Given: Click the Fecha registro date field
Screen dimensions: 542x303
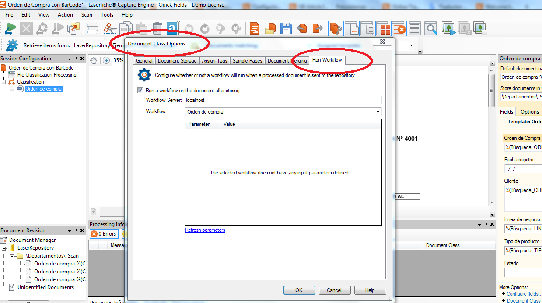Looking at the screenshot, I should click(x=523, y=169).
